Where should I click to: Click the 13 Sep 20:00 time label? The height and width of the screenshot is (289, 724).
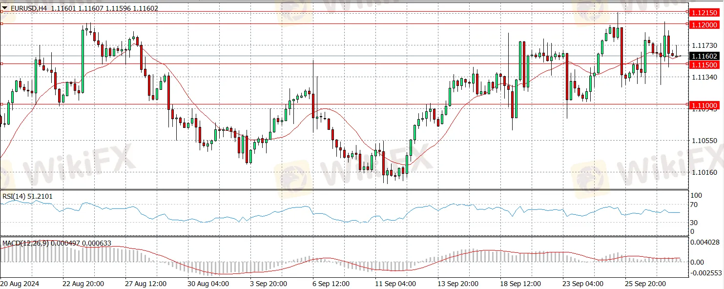458,284
